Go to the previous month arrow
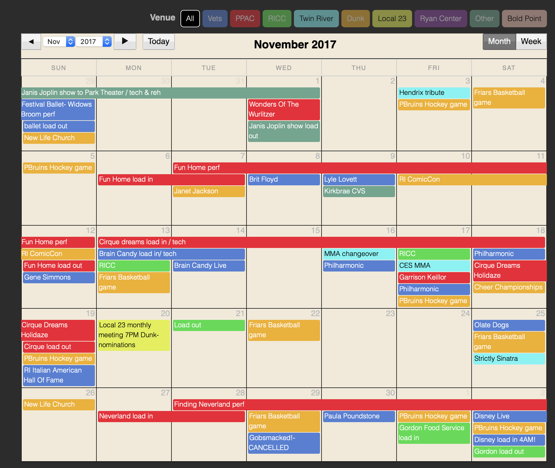Screen dimensions: 555x468 coord(31,42)
